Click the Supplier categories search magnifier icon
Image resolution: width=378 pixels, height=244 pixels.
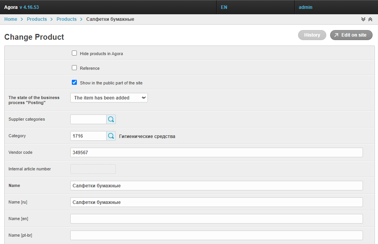pos(111,119)
